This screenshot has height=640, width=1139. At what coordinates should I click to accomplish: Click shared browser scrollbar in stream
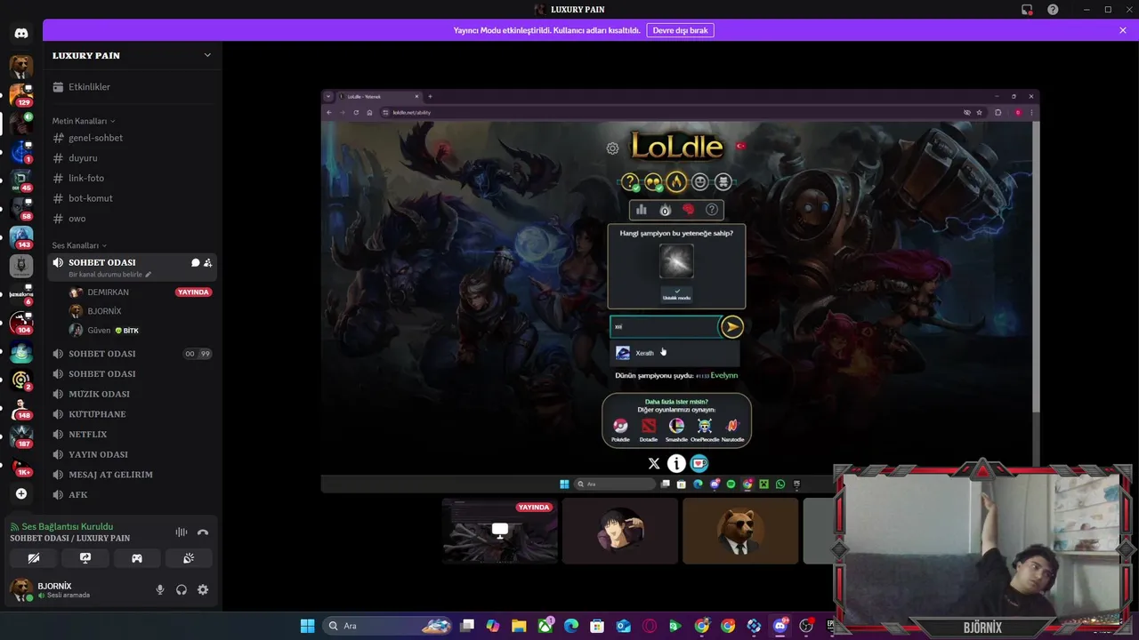[x=1036, y=267]
